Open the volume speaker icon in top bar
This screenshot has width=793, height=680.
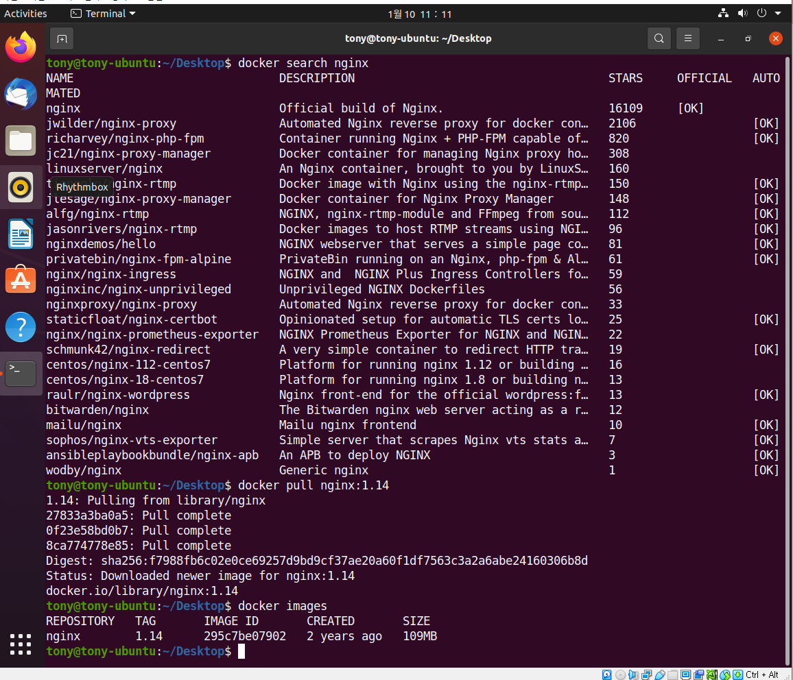pyautogui.click(x=742, y=14)
